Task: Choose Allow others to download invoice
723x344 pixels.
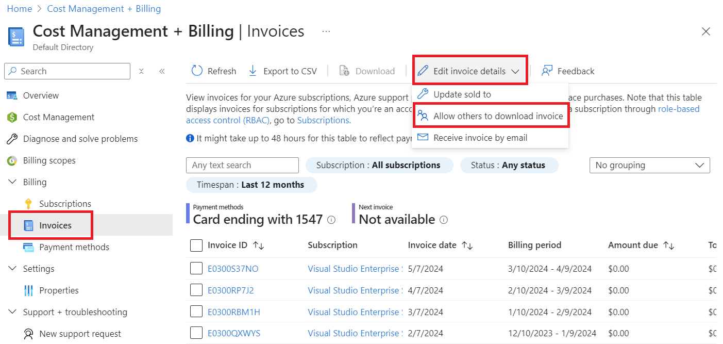Action: tap(498, 116)
